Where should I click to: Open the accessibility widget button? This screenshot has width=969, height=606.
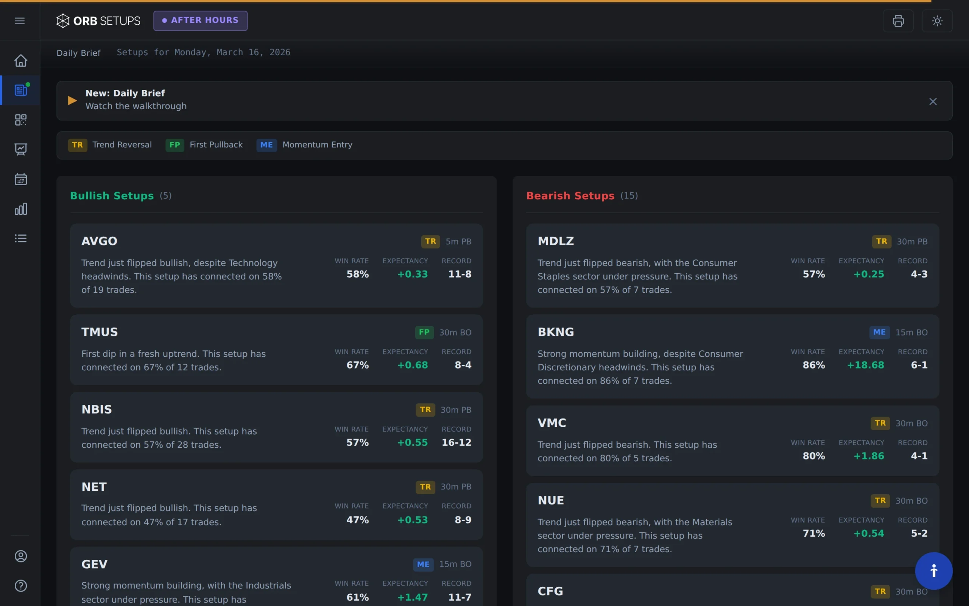pos(933,571)
